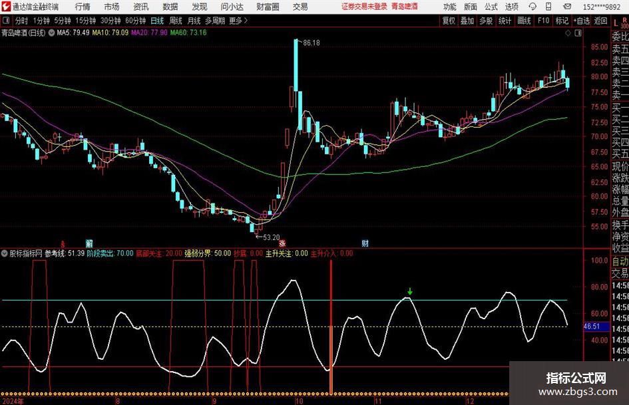Click the account number 152****9892
Viewport: 629px width, 405px height.
(x=602, y=7)
